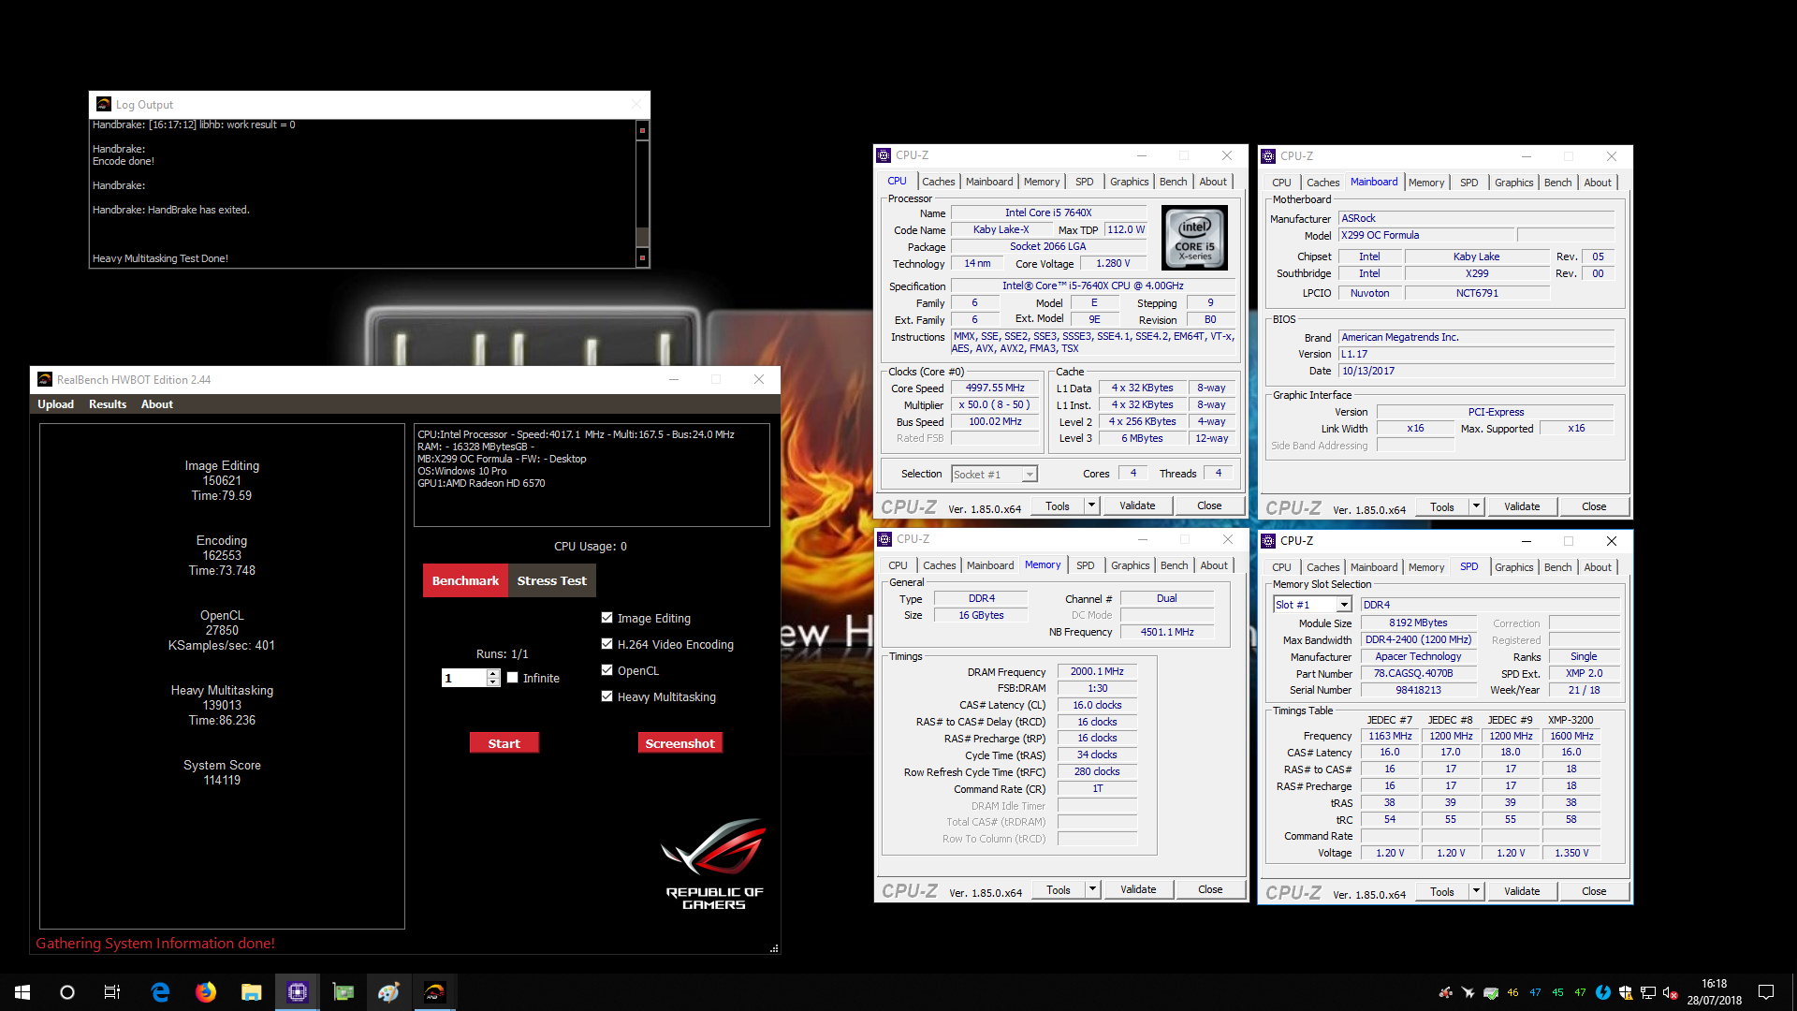Click the Runs count stepper arrows
This screenshot has height=1011, width=1797.
(x=493, y=678)
